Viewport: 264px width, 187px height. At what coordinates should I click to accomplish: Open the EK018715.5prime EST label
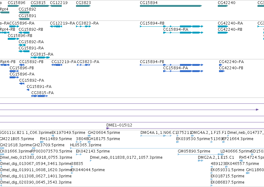tap(227, 176)
